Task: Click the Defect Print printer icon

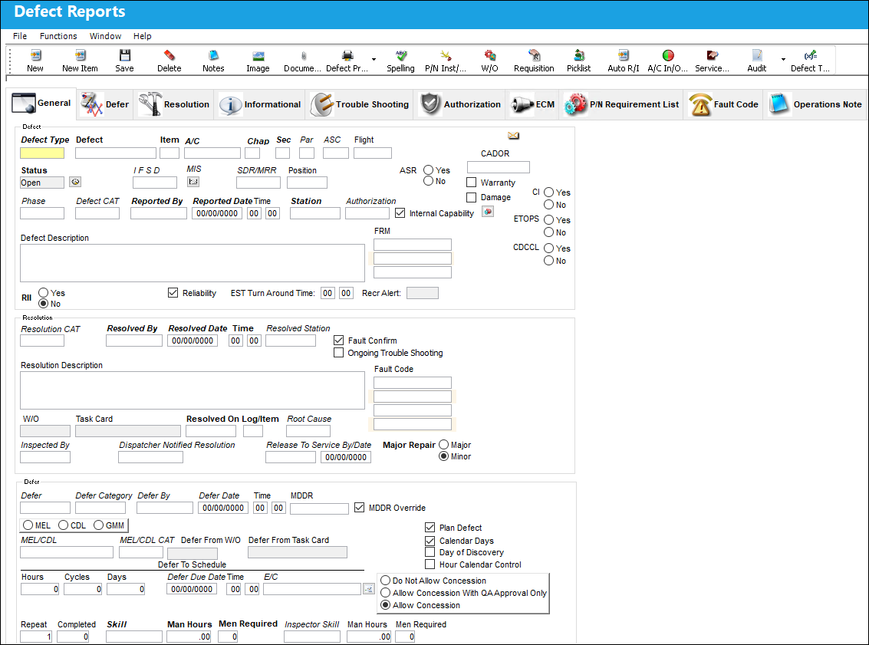Action: [347, 55]
